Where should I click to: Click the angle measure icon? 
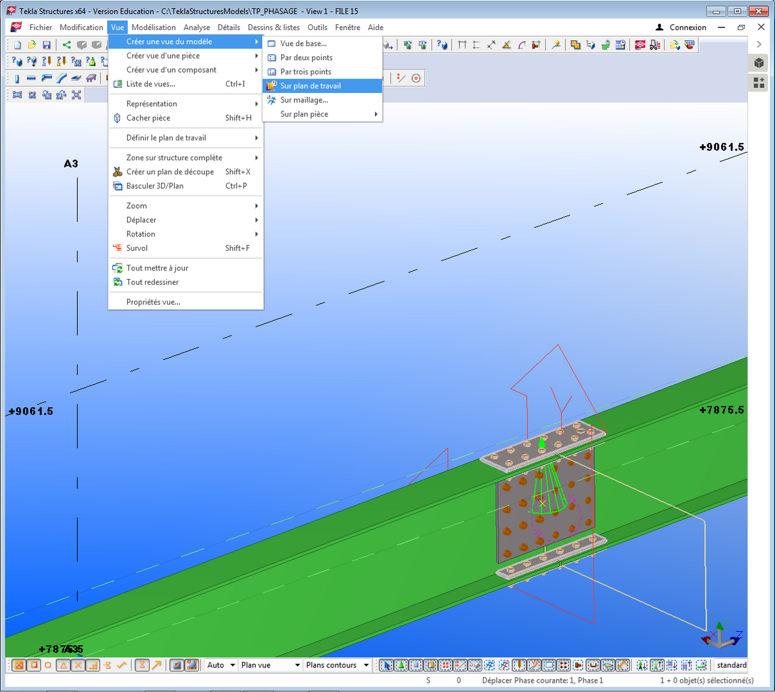pyautogui.click(x=506, y=45)
